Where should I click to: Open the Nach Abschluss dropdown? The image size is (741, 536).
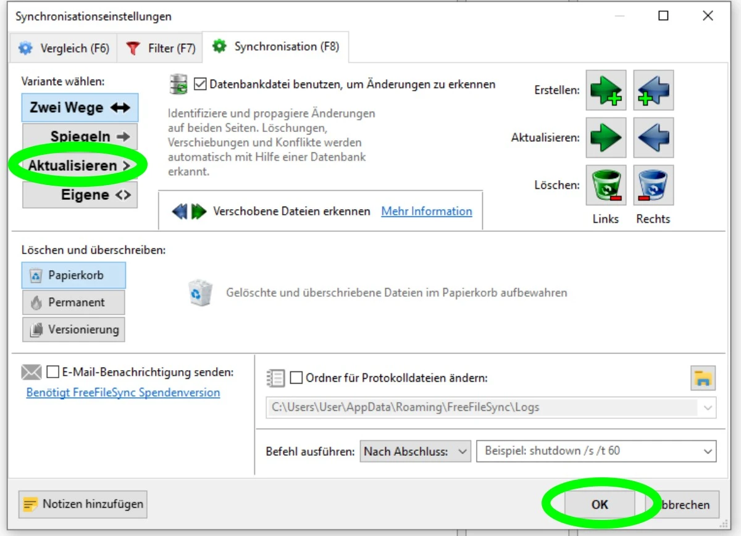pos(415,451)
